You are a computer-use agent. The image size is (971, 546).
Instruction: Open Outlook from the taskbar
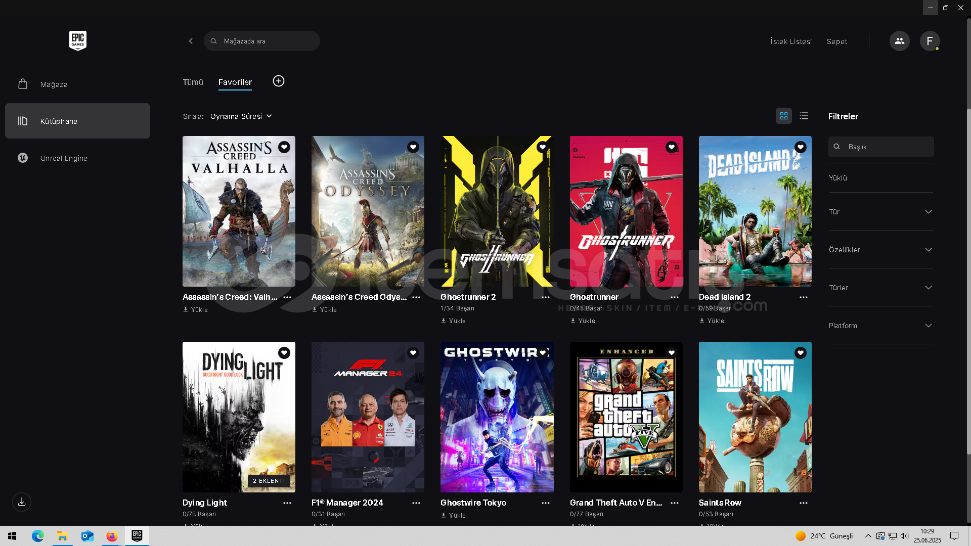point(87,536)
